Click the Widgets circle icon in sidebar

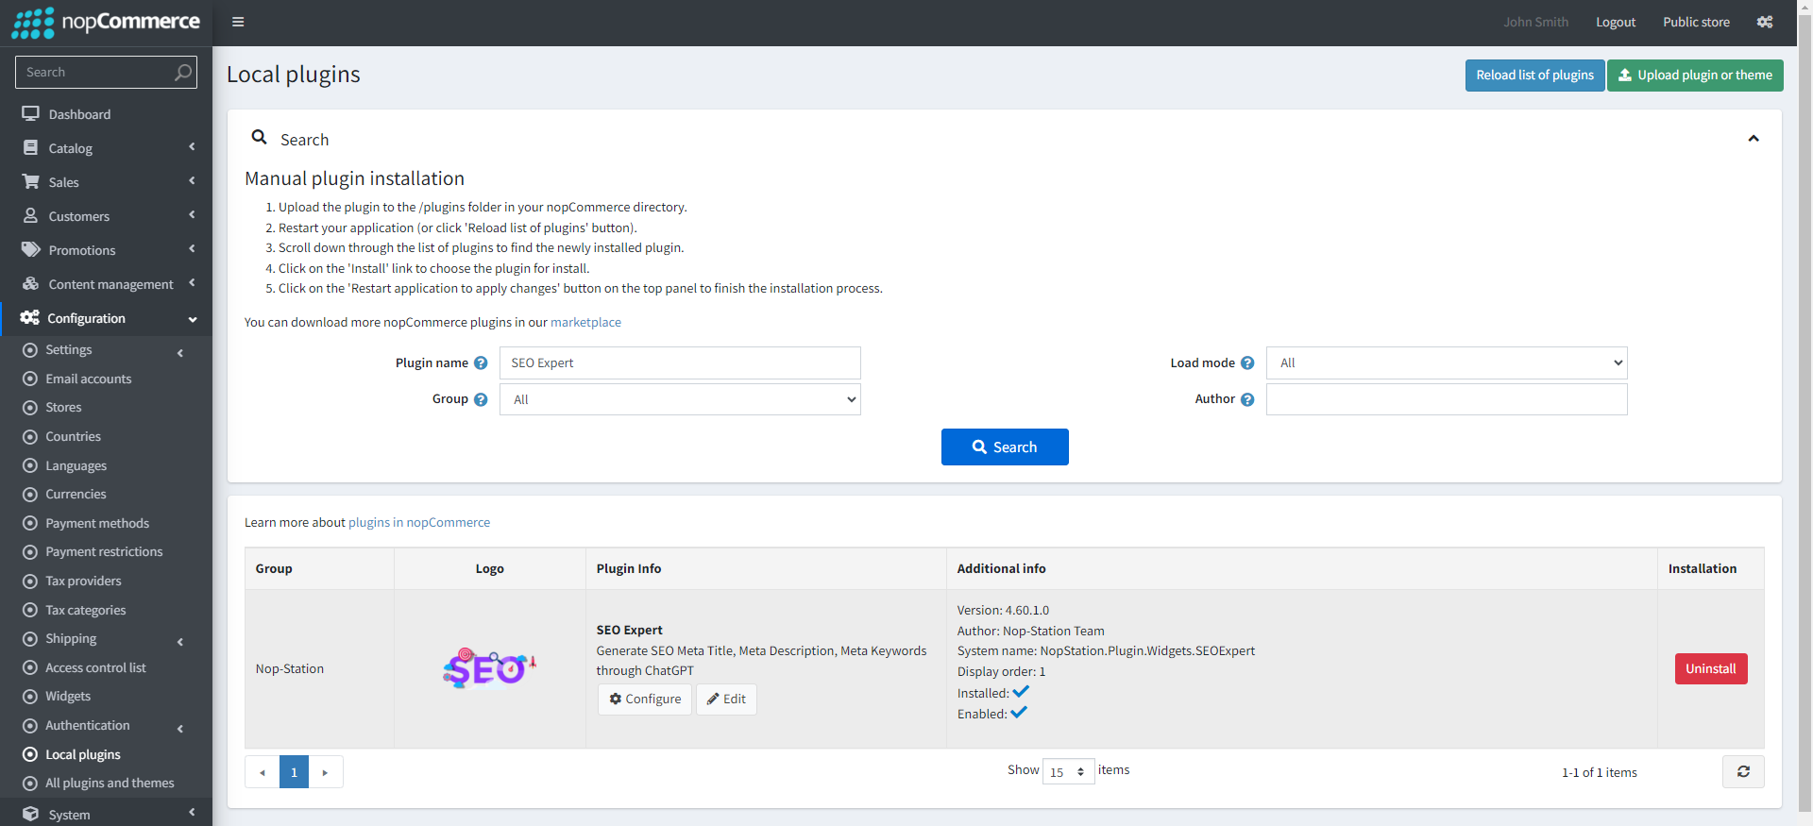coord(30,696)
